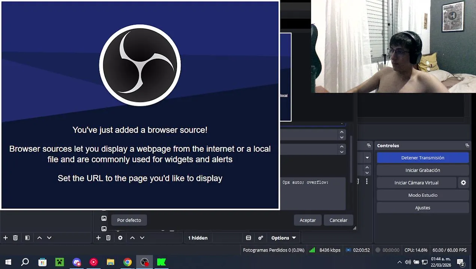Reset properties with Por defecto button
Image resolution: width=476 pixels, height=269 pixels.
point(129,220)
